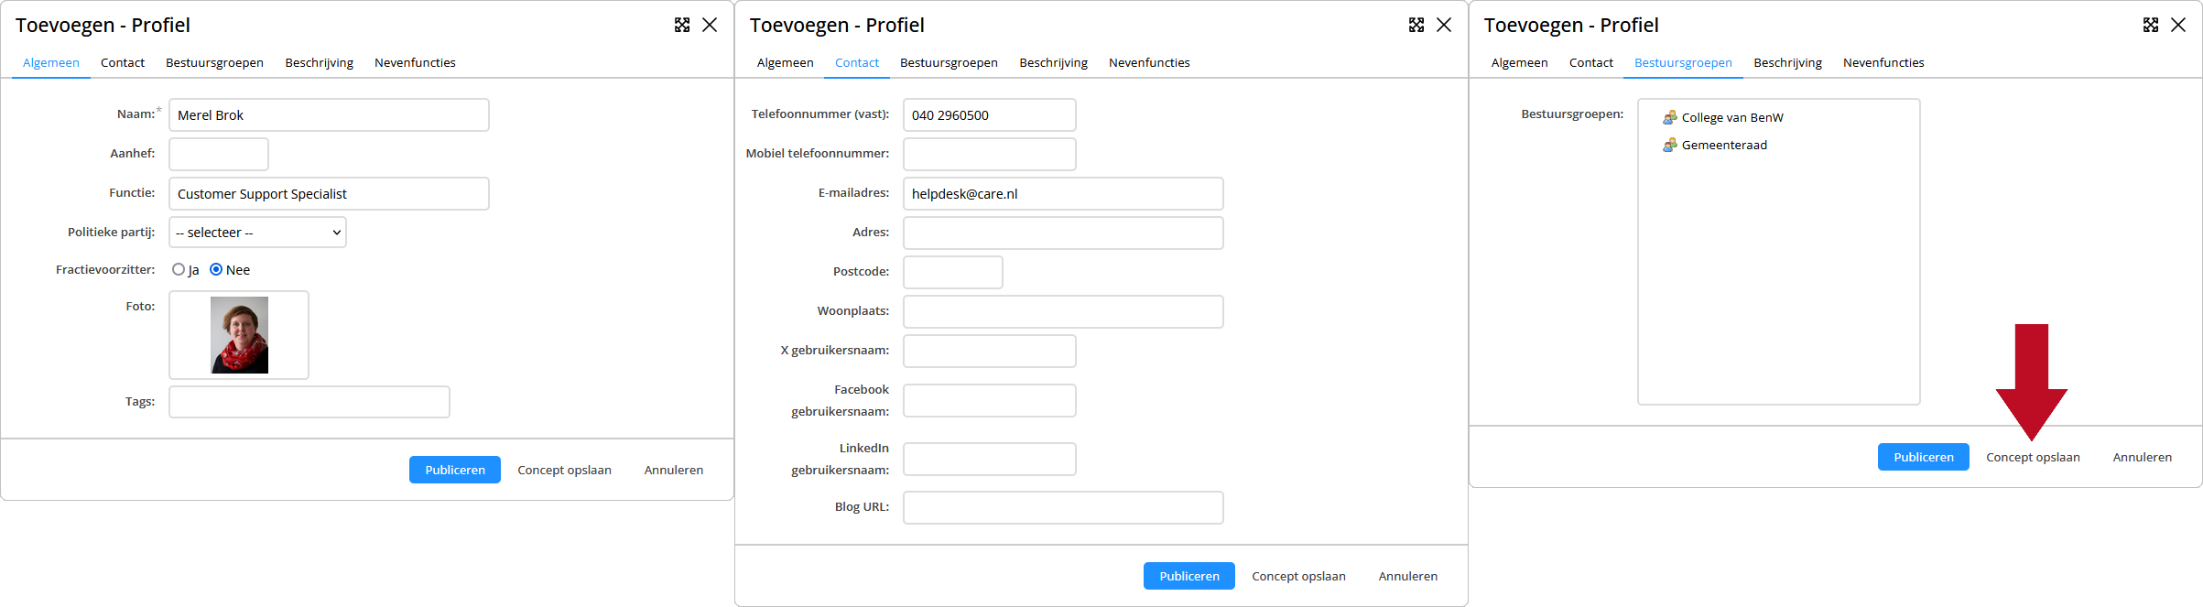The image size is (2203, 607).
Task: Open Beschrijving tab in right dialog
Action: 1787,62
